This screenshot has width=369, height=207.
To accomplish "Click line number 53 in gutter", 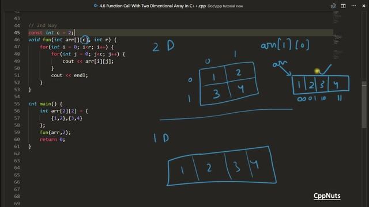I will [17, 90].
